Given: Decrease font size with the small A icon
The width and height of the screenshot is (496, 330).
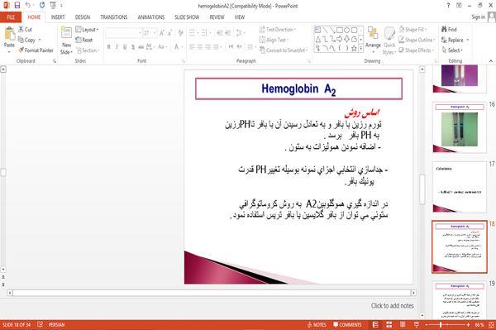Looking at the screenshot, I should [169, 33].
